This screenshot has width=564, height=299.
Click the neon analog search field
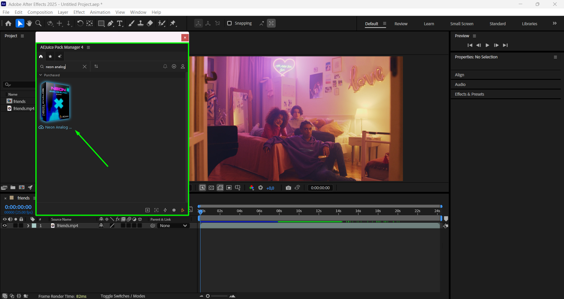tap(62, 67)
